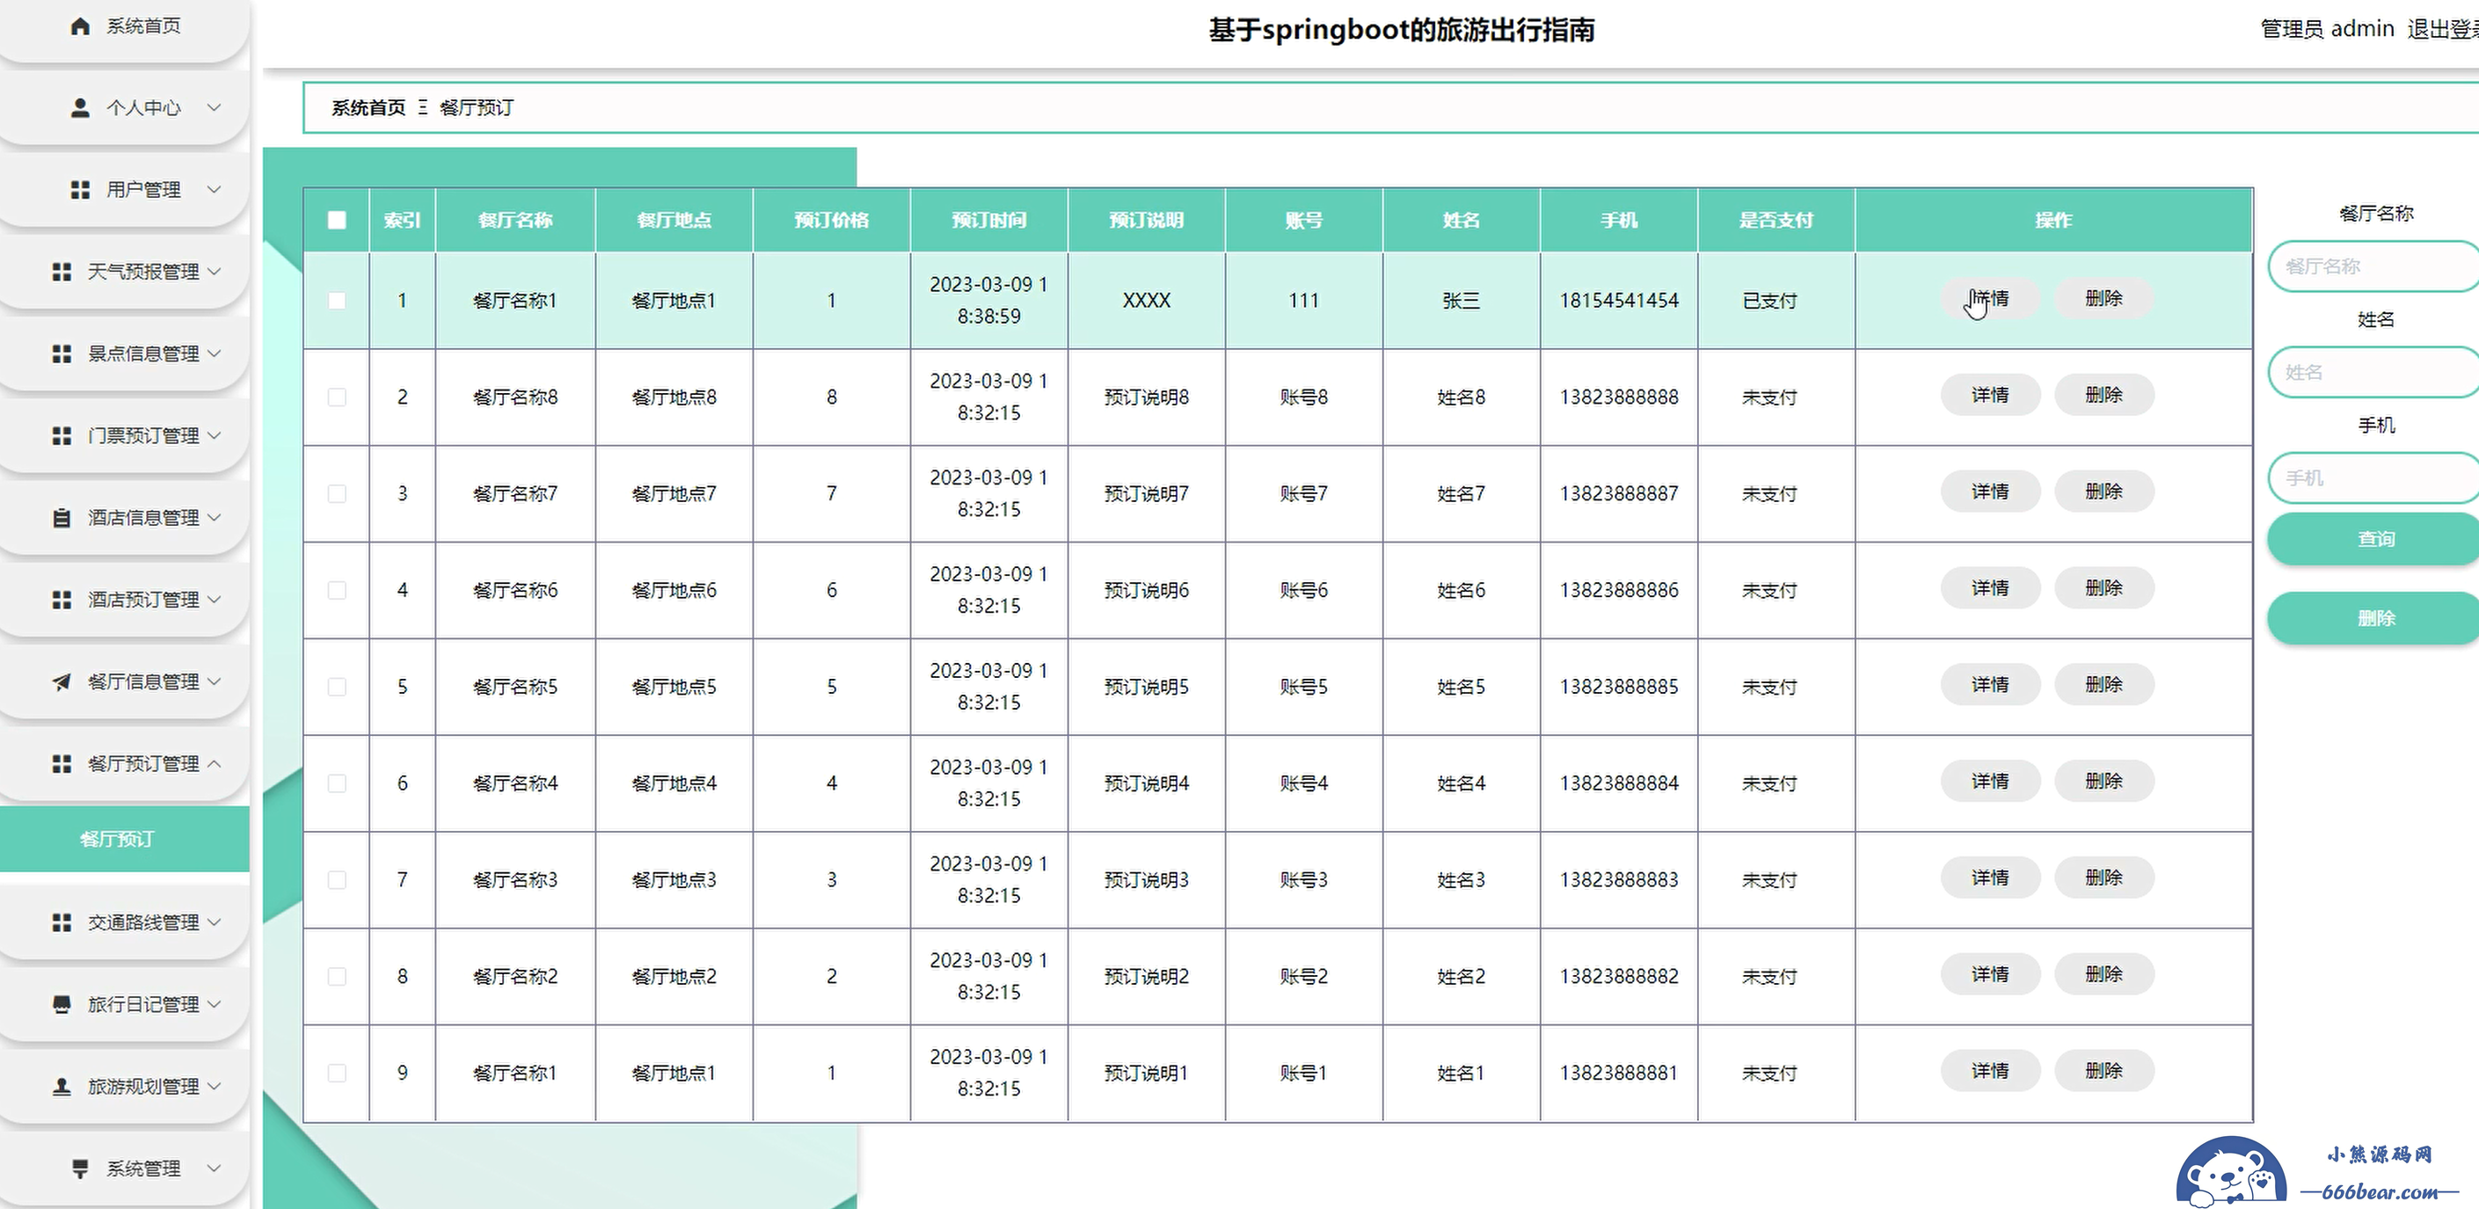Focus the 姓名 search input
The height and width of the screenshot is (1209, 2479).
pyautogui.click(x=2374, y=372)
